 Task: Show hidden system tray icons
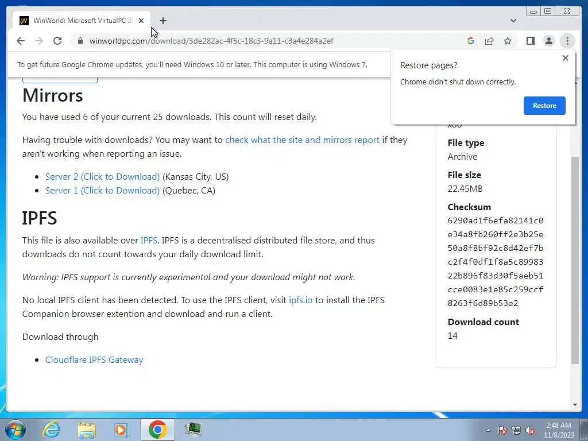click(488, 430)
